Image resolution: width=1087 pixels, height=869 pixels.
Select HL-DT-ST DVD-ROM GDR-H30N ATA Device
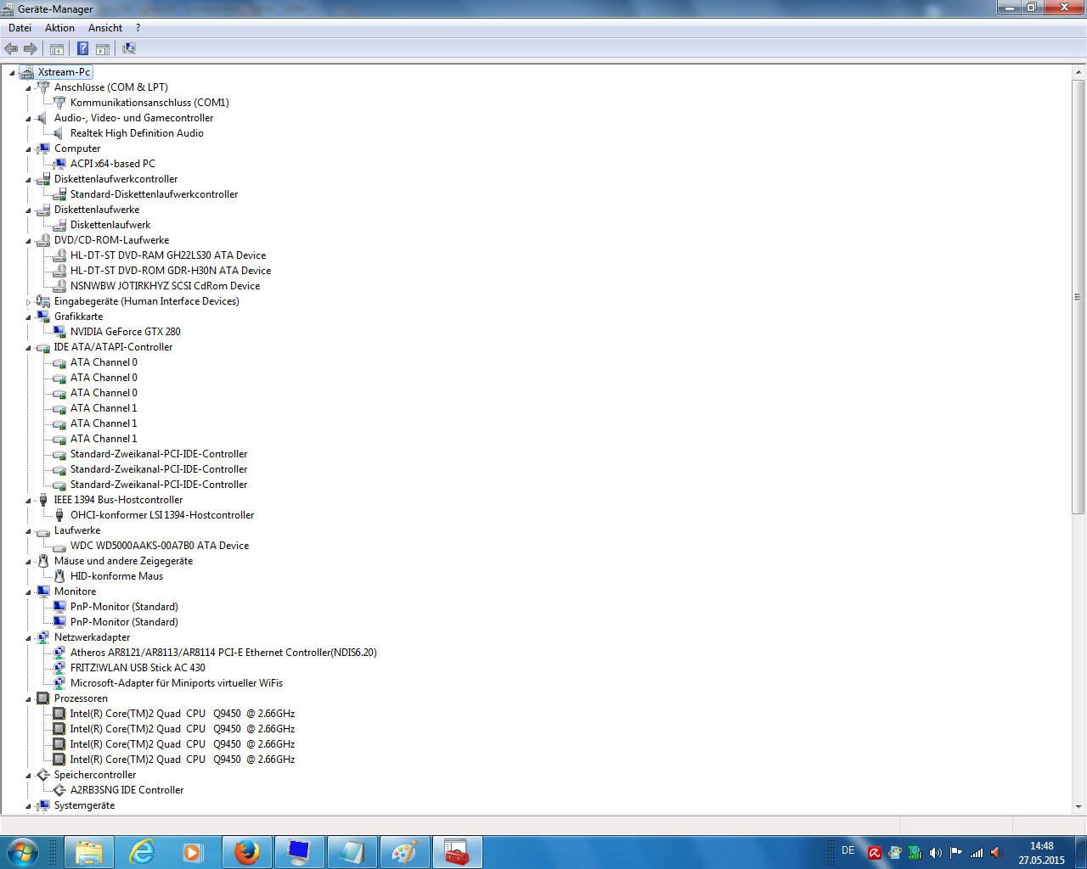pyautogui.click(x=171, y=271)
